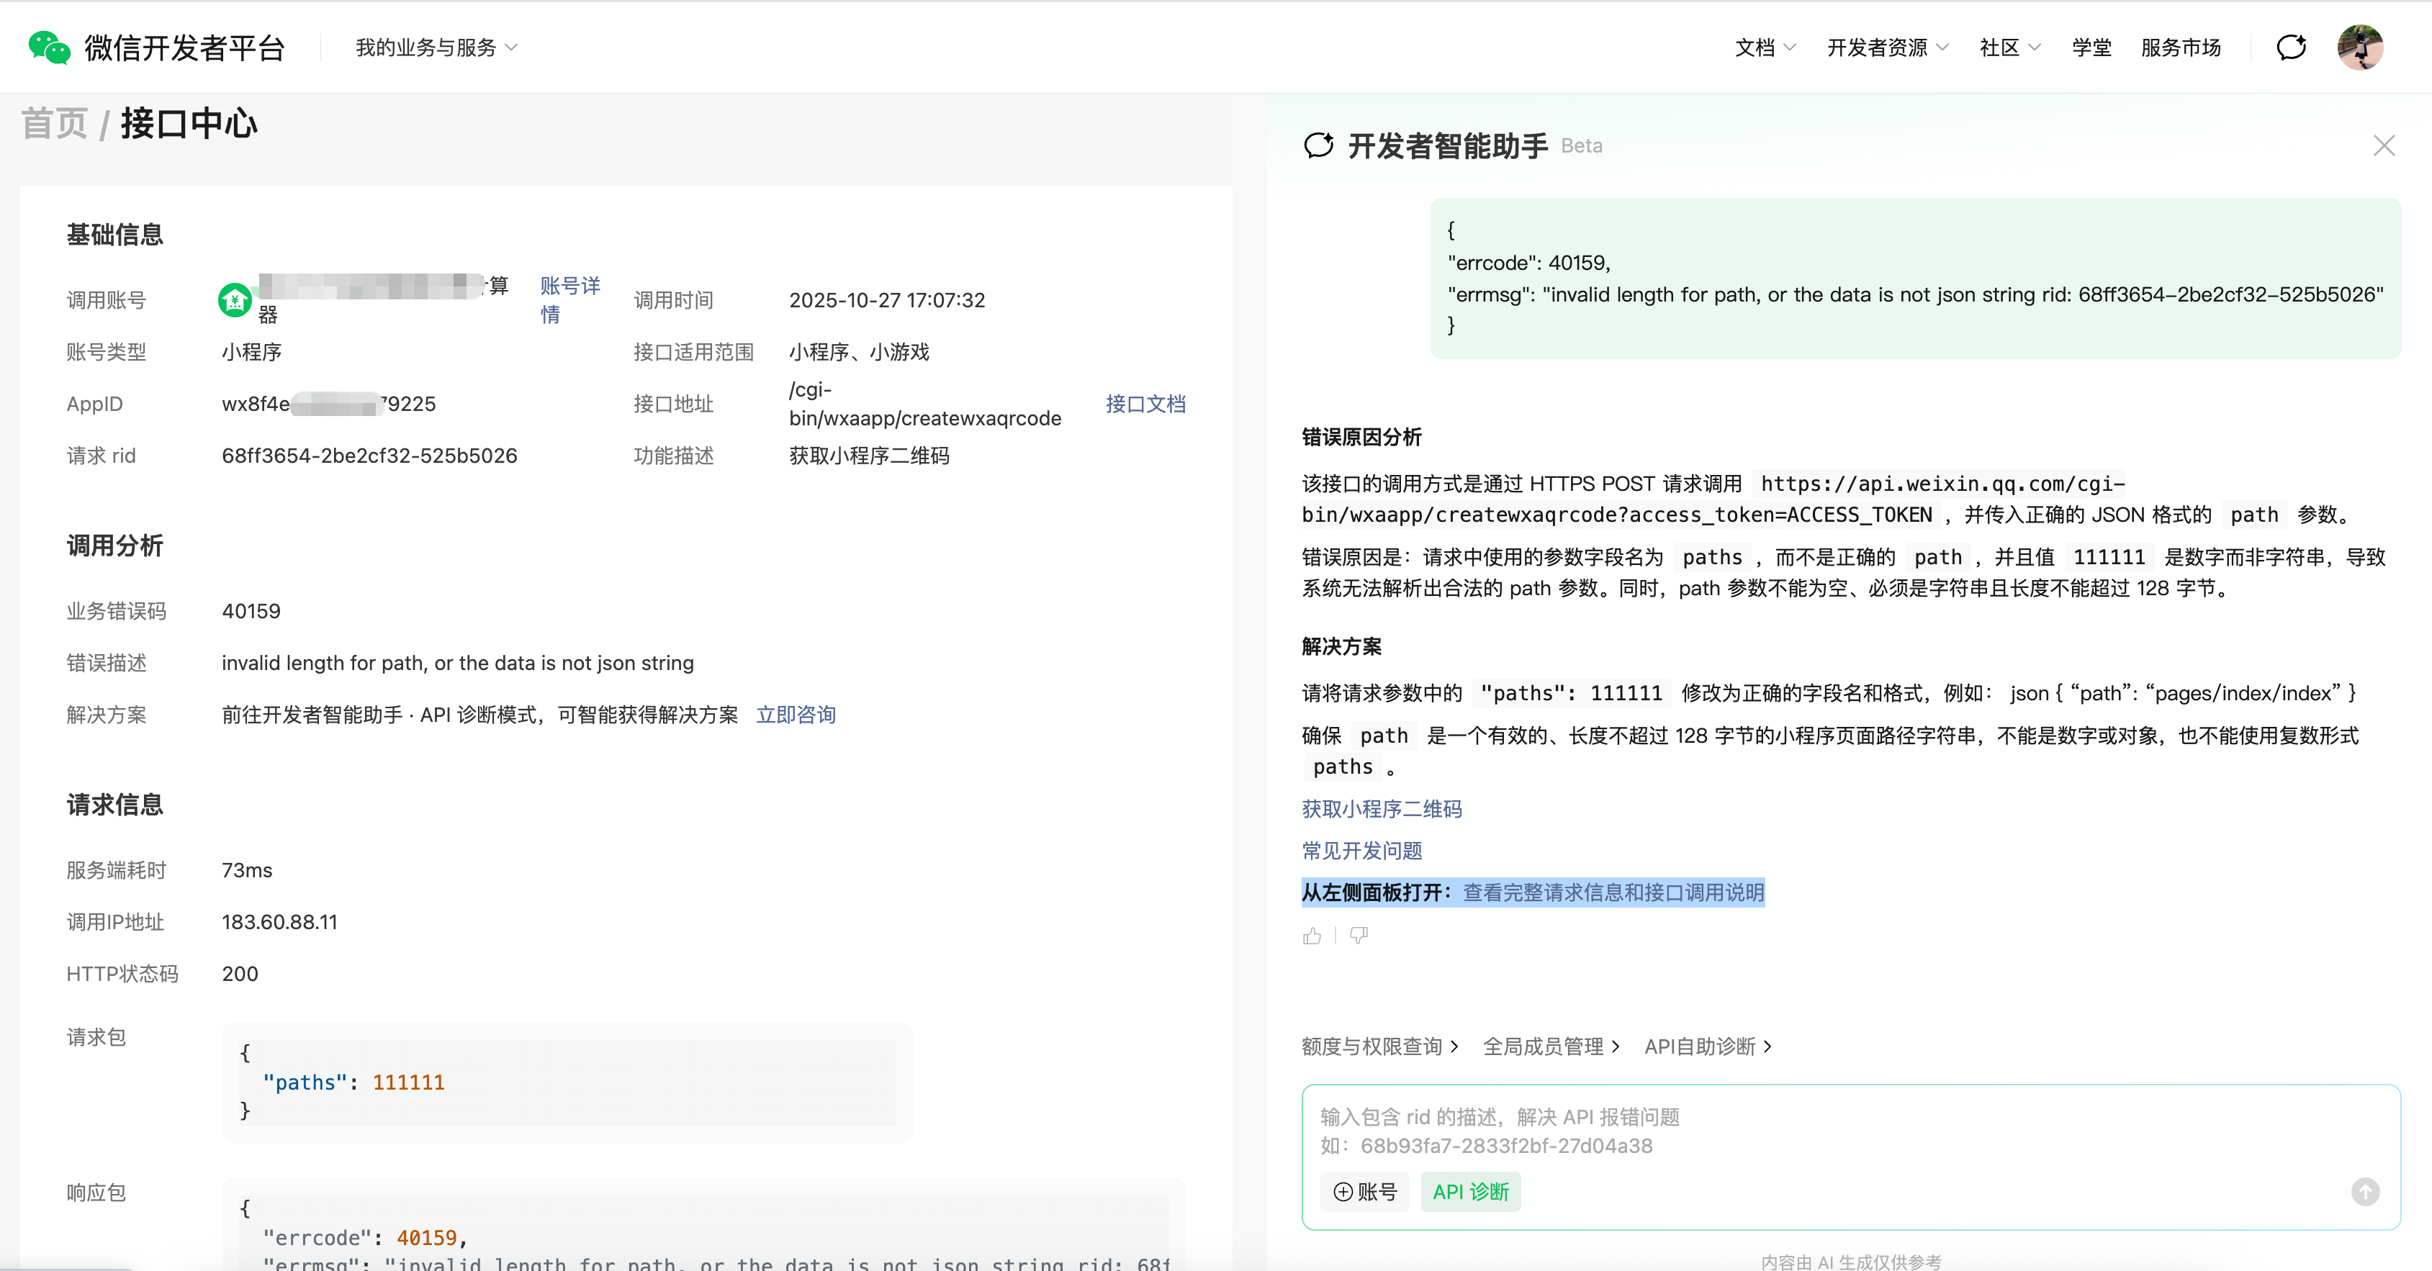Click the 立即咨询 link

pos(796,715)
